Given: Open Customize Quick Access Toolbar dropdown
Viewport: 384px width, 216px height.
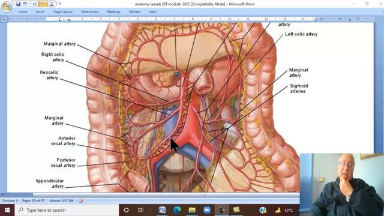Looking at the screenshot, I should click(60, 4).
